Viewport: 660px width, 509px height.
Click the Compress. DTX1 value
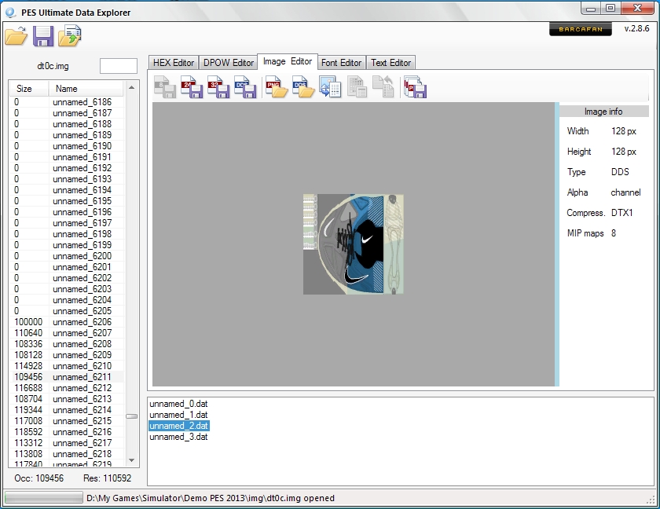[x=621, y=212]
